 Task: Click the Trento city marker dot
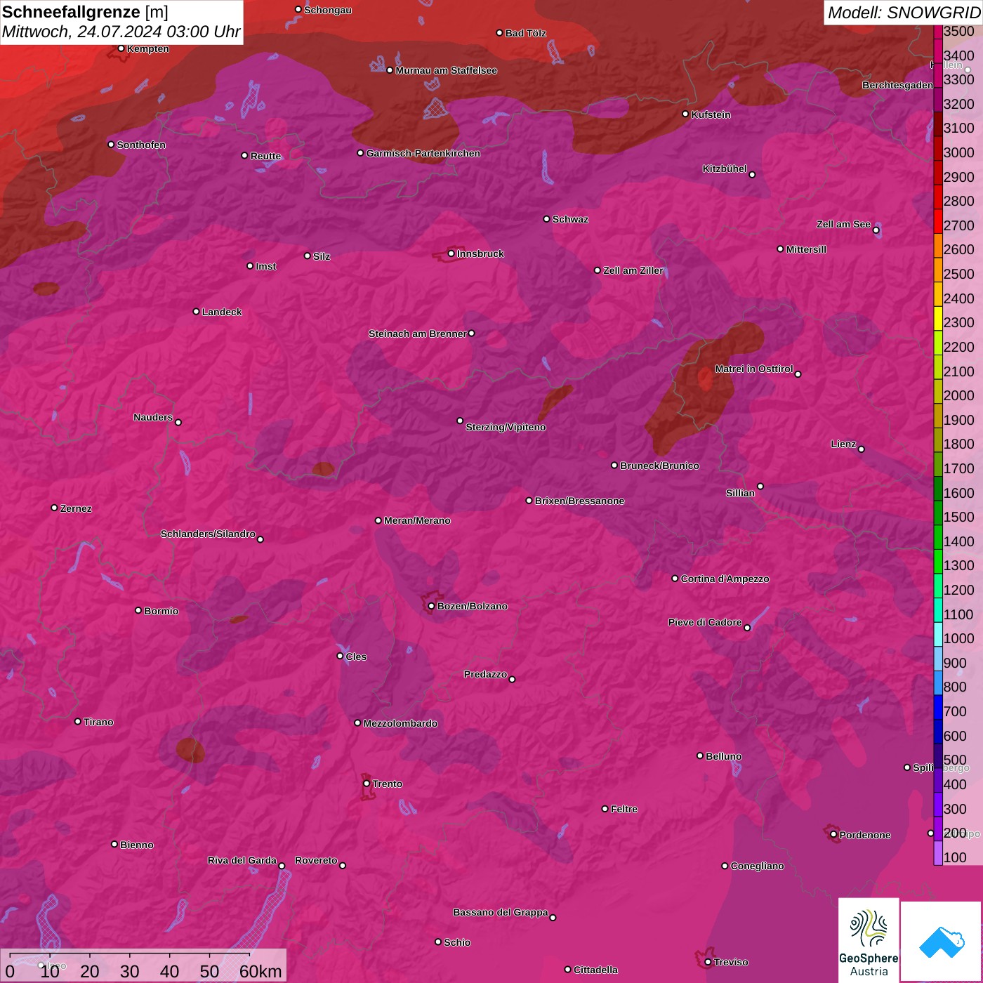tap(367, 784)
